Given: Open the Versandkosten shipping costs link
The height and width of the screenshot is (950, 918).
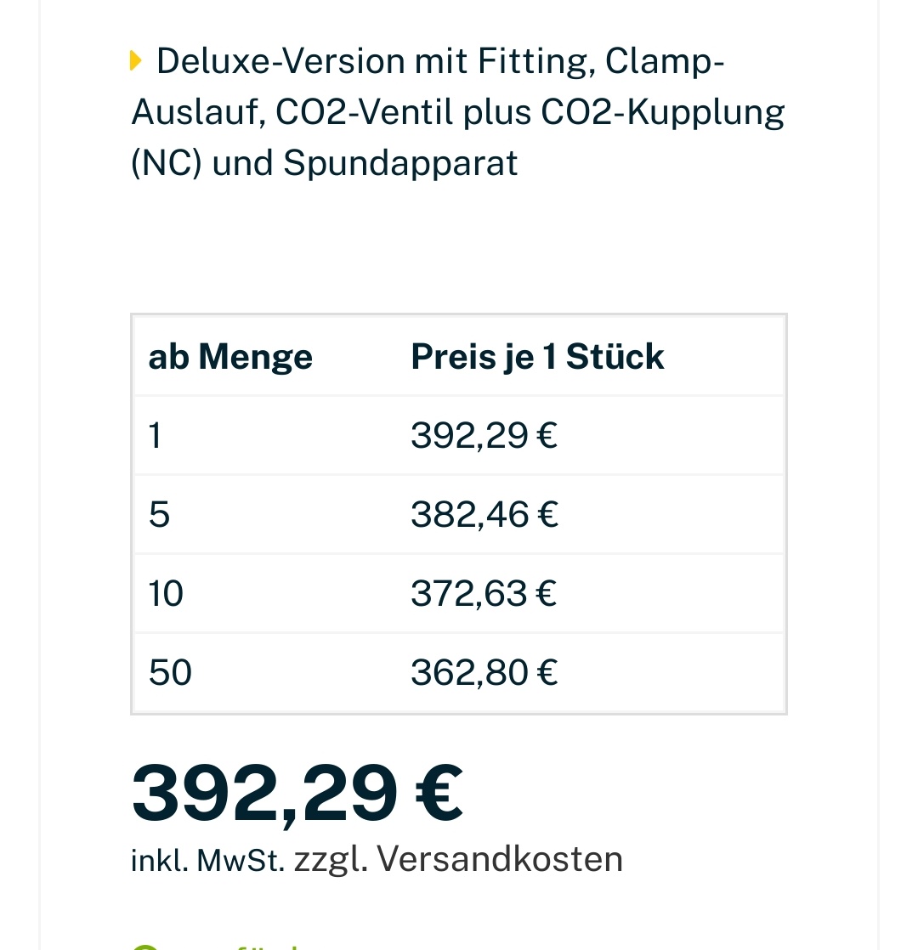Looking at the screenshot, I should click(x=500, y=859).
